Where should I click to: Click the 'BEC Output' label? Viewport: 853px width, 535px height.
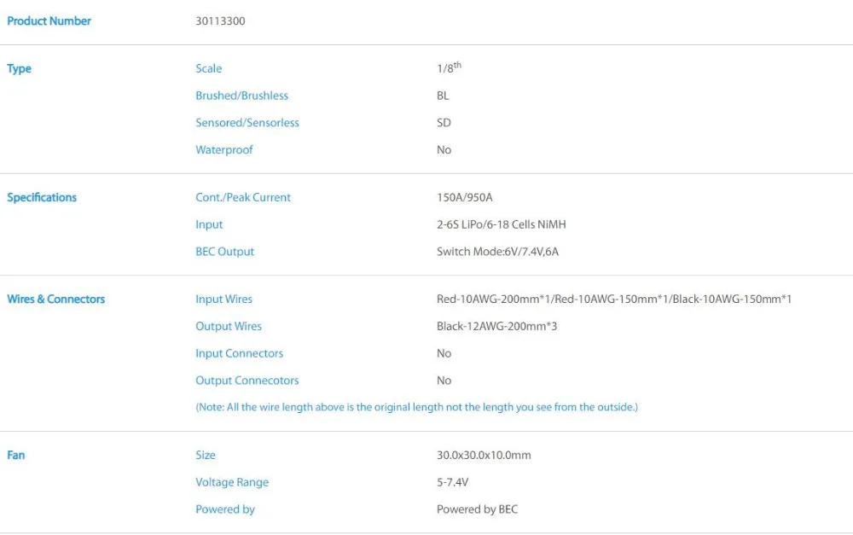225,252
